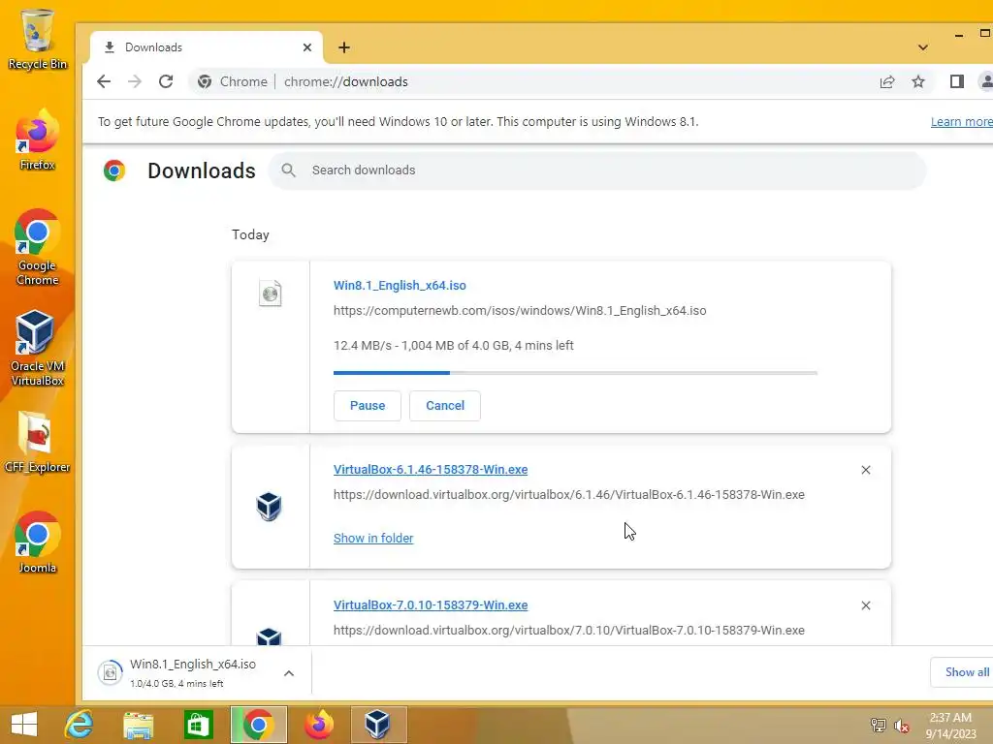The width and height of the screenshot is (993, 744).
Task: Click the VirtualBox 7.0.10 download URL text
Action: pyautogui.click(x=568, y=630)
